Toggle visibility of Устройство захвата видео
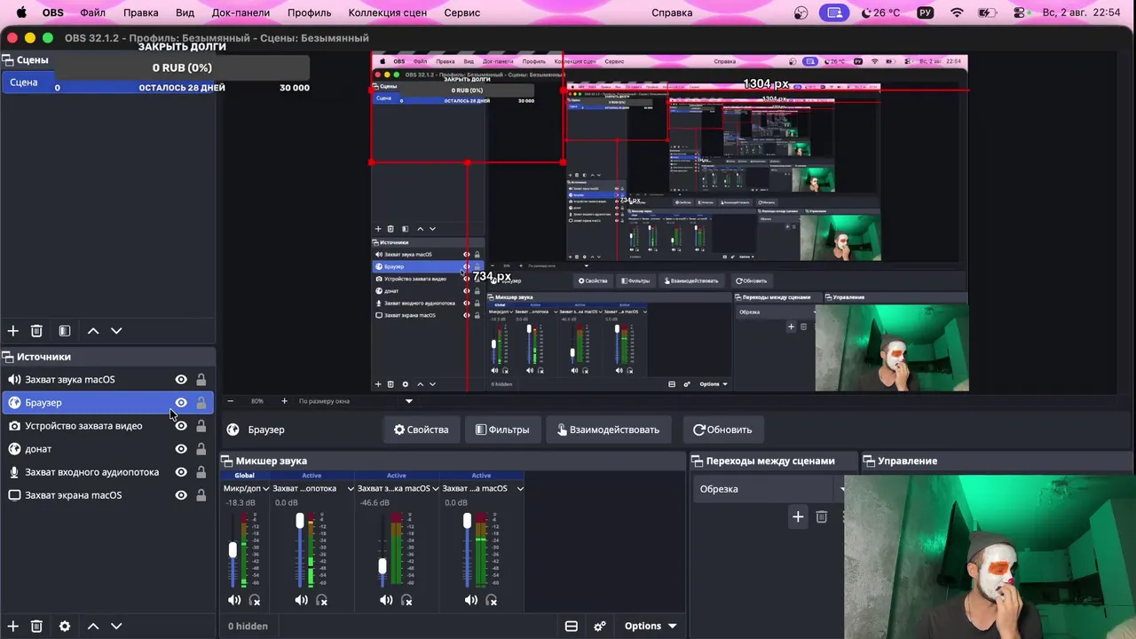 tap(181, 426)
